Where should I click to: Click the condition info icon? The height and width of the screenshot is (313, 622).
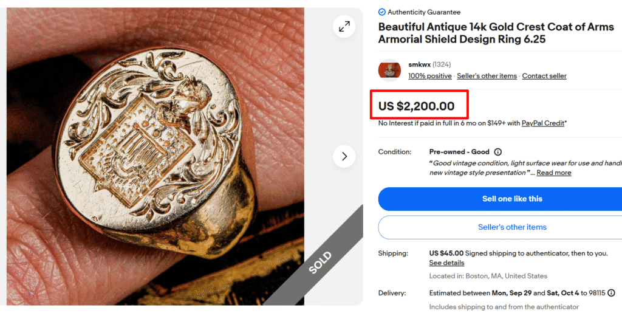(498, 152)
